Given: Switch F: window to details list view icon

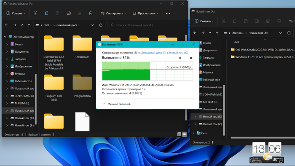Looking at the screenshot, I should click(x=179, y=134).
